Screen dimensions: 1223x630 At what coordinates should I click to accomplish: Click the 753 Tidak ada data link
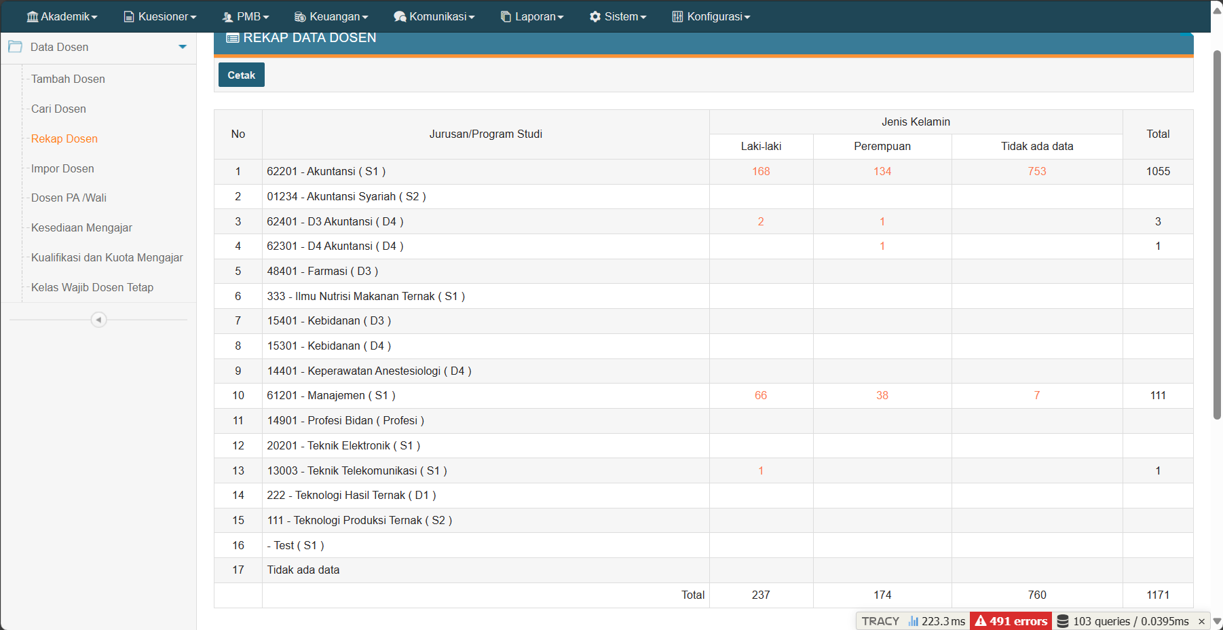[1036, 171]
